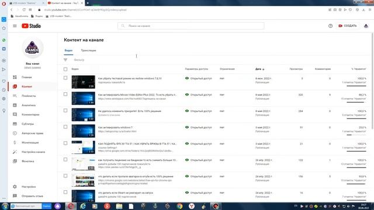The height and width of the screenshot is (210, 374).
Task: Click the СОЗДАТЬ create button
Action: (x=348, y=26)
